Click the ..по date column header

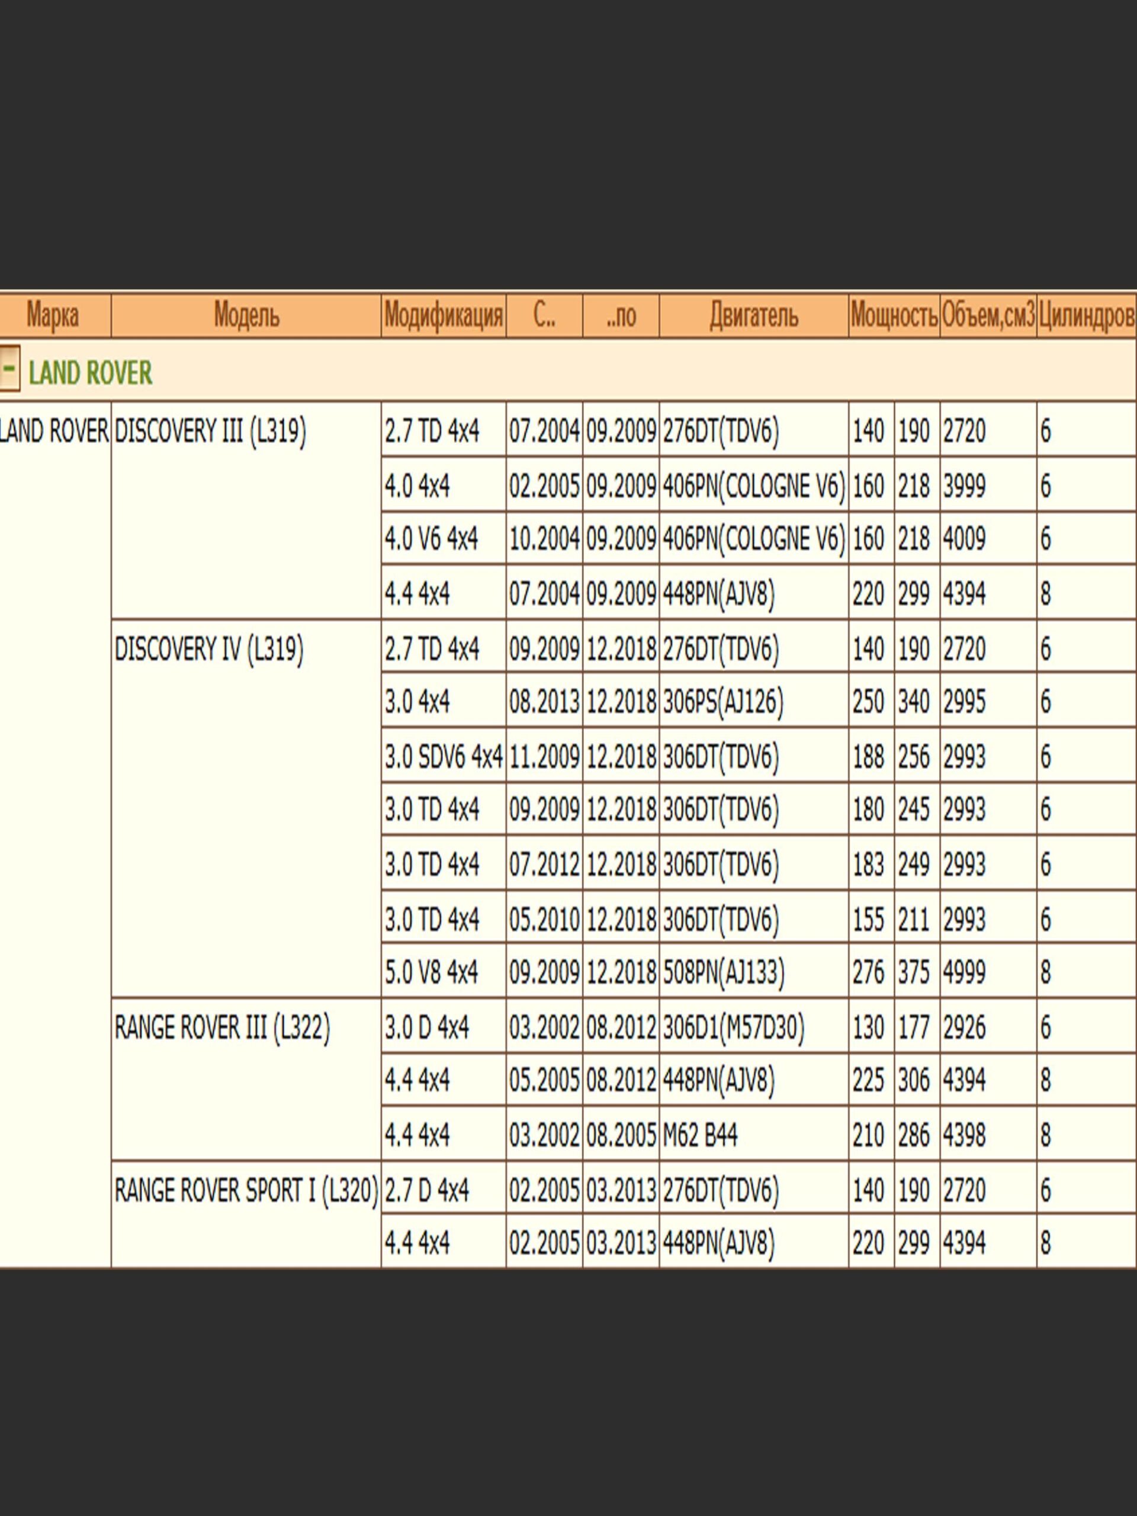621,316
